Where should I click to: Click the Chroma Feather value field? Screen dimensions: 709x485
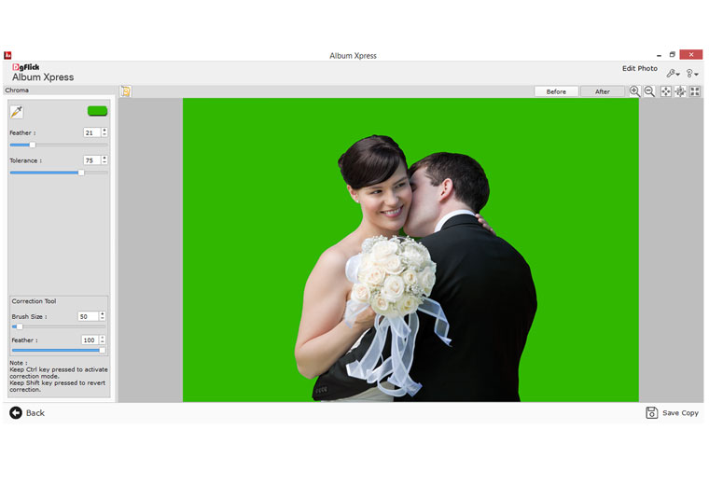pos(92,132)
